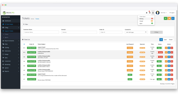This screenshot has height=95, width=178.
Task: Focus the Domain input field
Action: coord(79,32)
